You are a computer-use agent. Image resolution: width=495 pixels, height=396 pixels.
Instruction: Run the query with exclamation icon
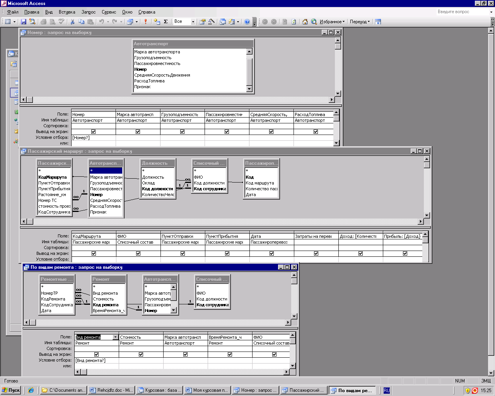pos(145,22)
